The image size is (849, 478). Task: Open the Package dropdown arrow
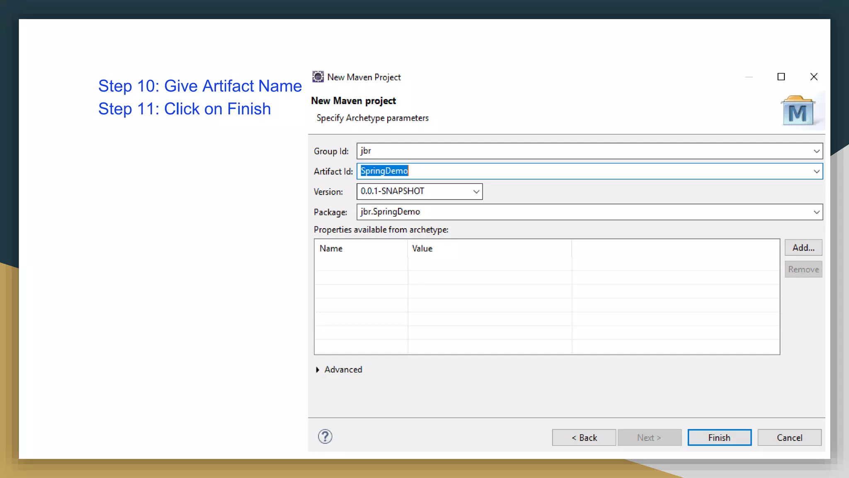[x=816, y=212]
